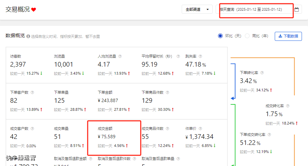Click help icon beside 成交转化率
Viewport: 308px width, 166px height.
click(288, 106)
